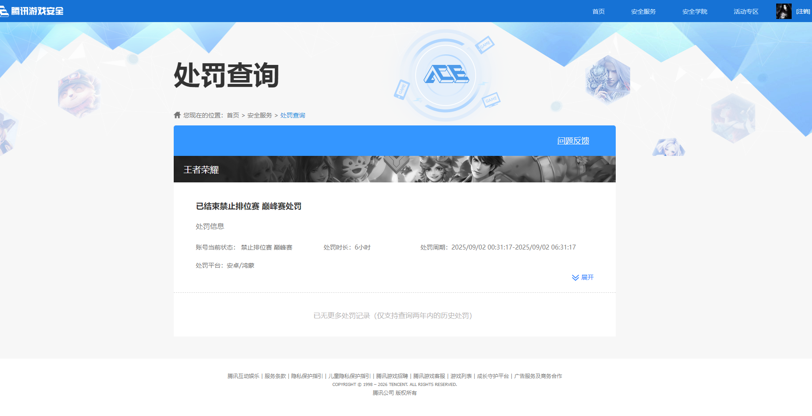This screenshot has width=812, height=416.
Task: Open the 安全服务 navigation menu
Action: (x=644, y=11)
